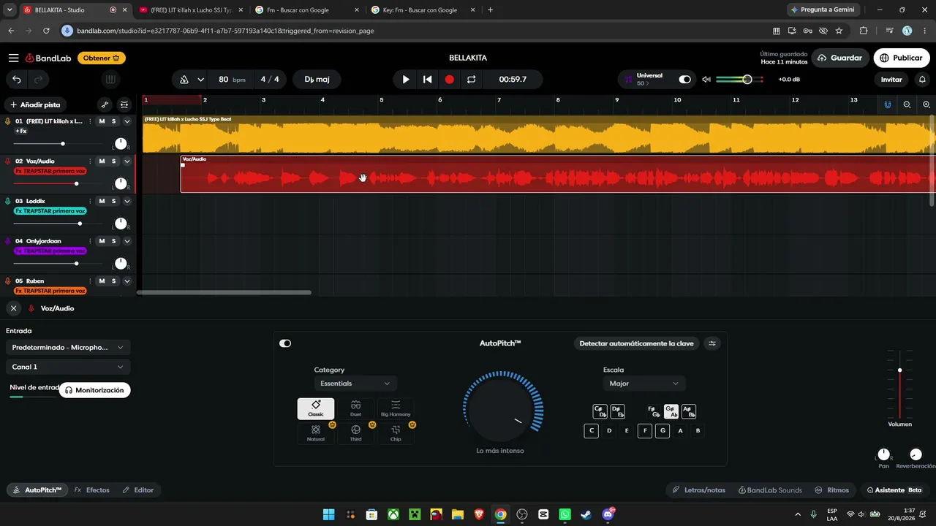Screen dimensions: 936x526
Task: Toggle the snap-to-grid magnet
Action: (x=888, y=104)
